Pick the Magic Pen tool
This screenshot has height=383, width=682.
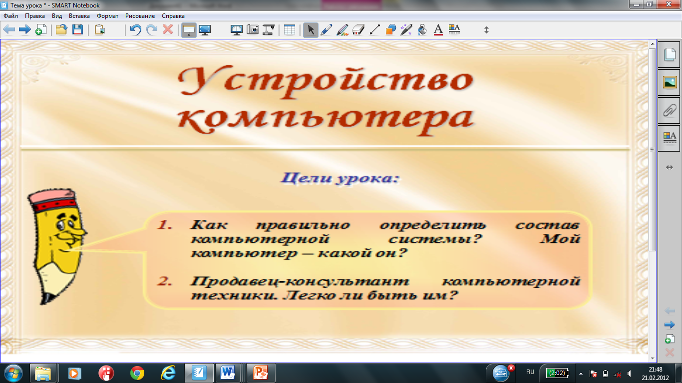(x=406, y=29)
